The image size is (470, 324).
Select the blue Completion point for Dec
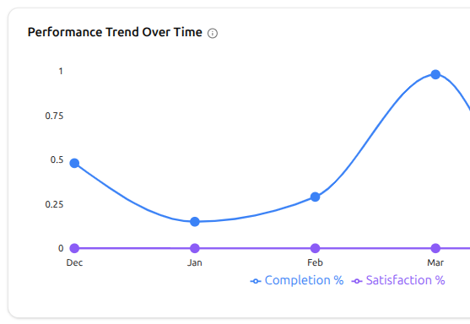point(74,164)
